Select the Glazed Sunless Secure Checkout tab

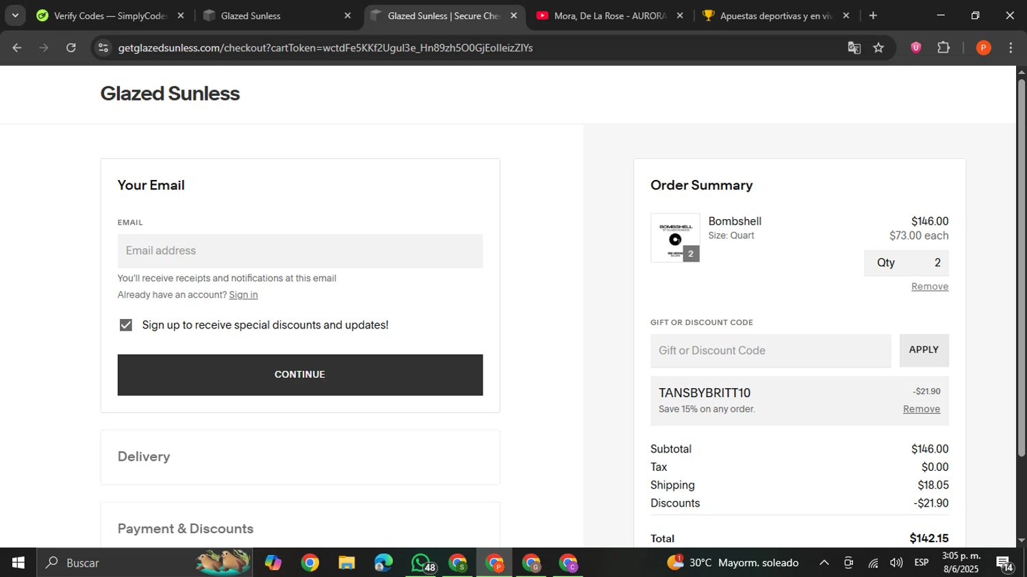tap(445, 15)
